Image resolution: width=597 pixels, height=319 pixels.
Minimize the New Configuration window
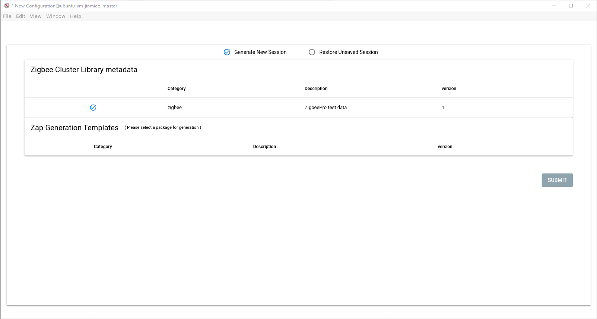click(554, 6)
